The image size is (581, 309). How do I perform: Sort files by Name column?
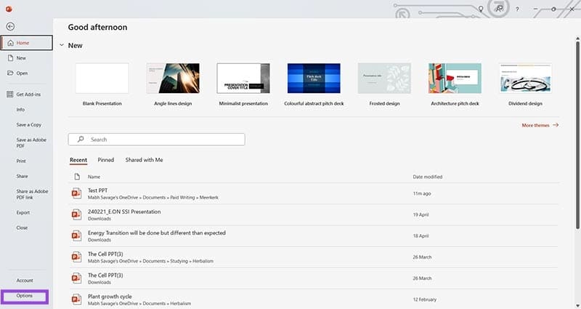[94, 177]
